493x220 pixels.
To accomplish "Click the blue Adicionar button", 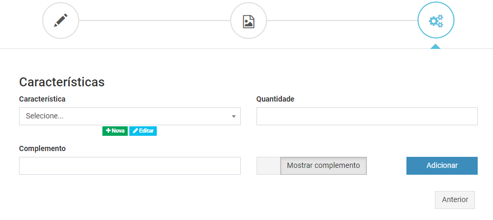I will (x=442, y=165).
